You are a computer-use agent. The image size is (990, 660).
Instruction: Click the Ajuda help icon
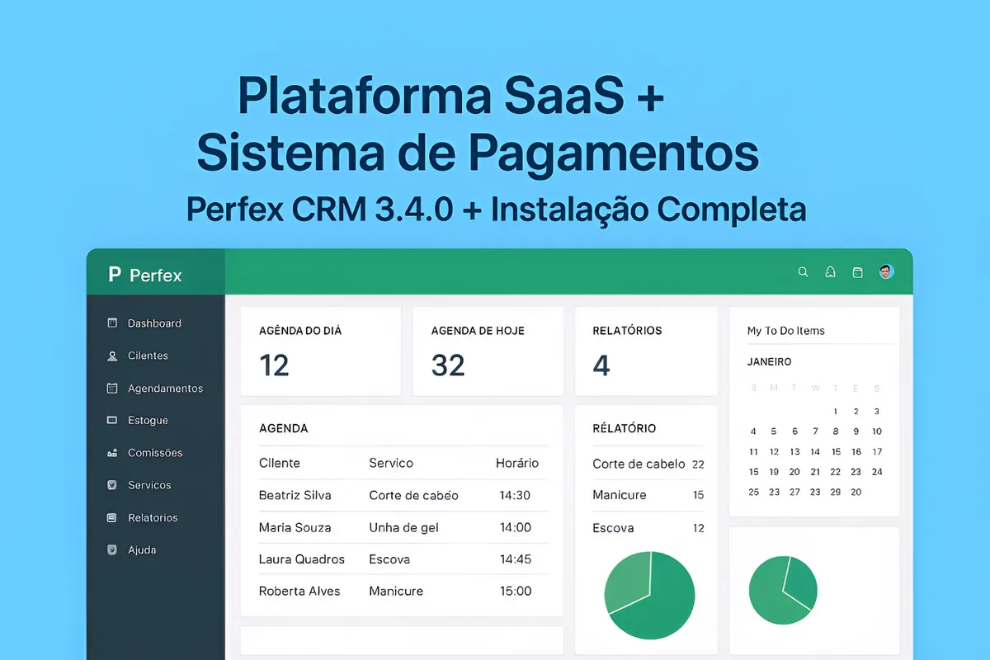point(112,549)
